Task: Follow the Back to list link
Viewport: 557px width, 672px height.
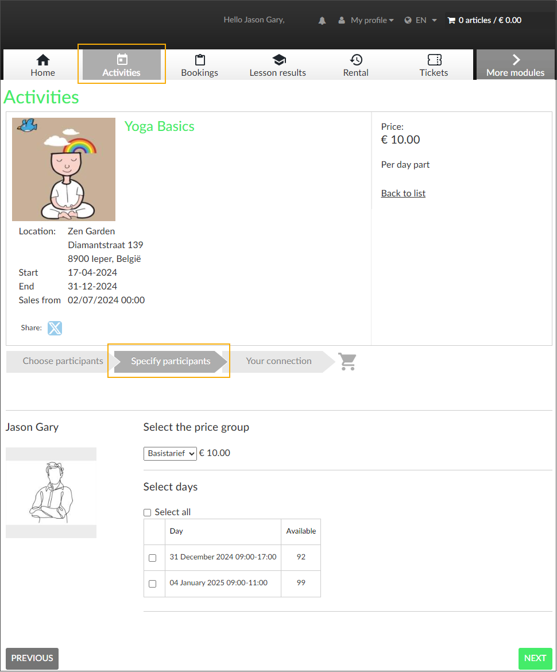Action: (403, 193)
